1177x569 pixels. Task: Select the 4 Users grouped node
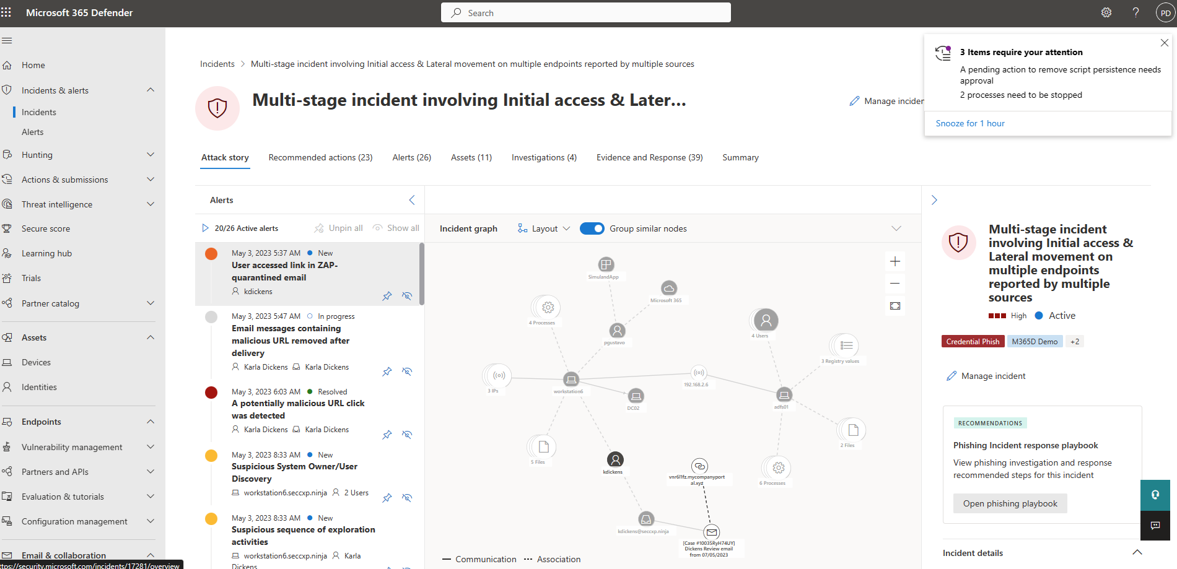[x=766, y=320]
